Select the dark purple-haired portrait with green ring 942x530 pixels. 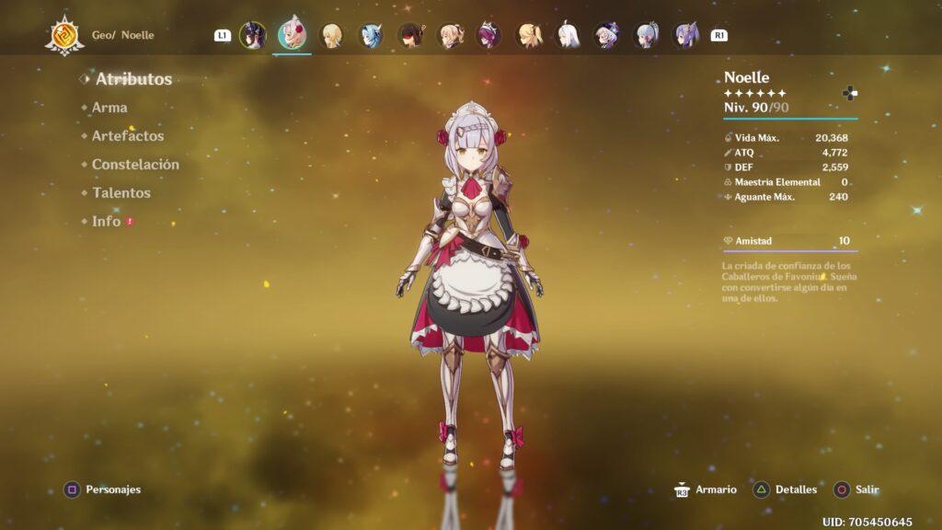pyautogui.click(x=253, y=36)
